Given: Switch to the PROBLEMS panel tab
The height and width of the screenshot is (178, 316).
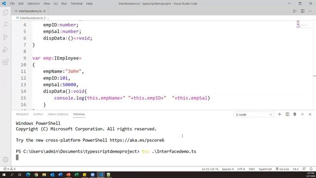Looking at the screenshot, I should pos(22,114).
